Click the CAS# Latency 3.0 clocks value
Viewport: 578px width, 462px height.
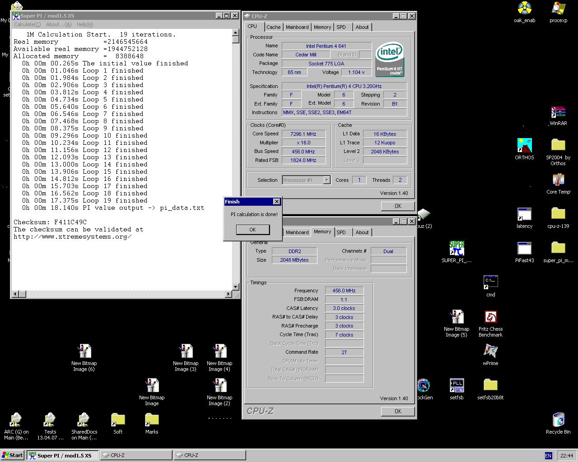[x=344, y=309]
